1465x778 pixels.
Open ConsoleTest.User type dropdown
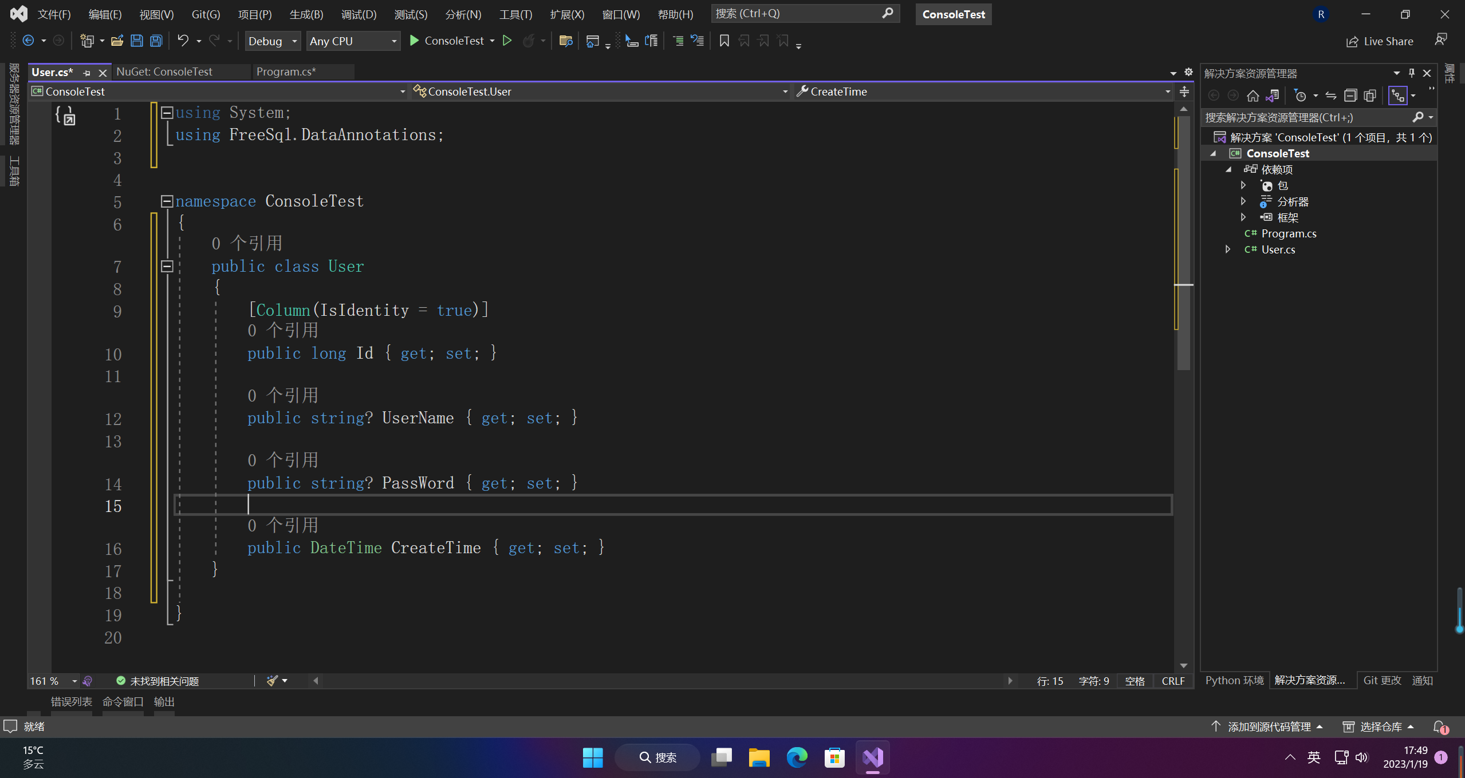click(x=600, y=92)
